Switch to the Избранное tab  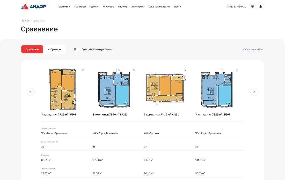point(54,49)
